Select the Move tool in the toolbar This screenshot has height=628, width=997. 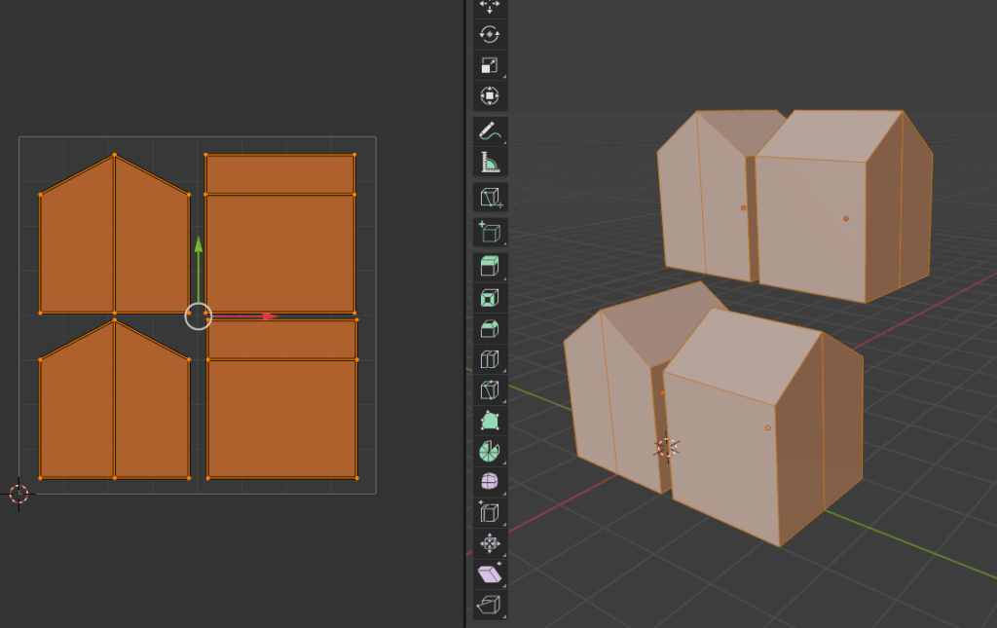(490, 7)
